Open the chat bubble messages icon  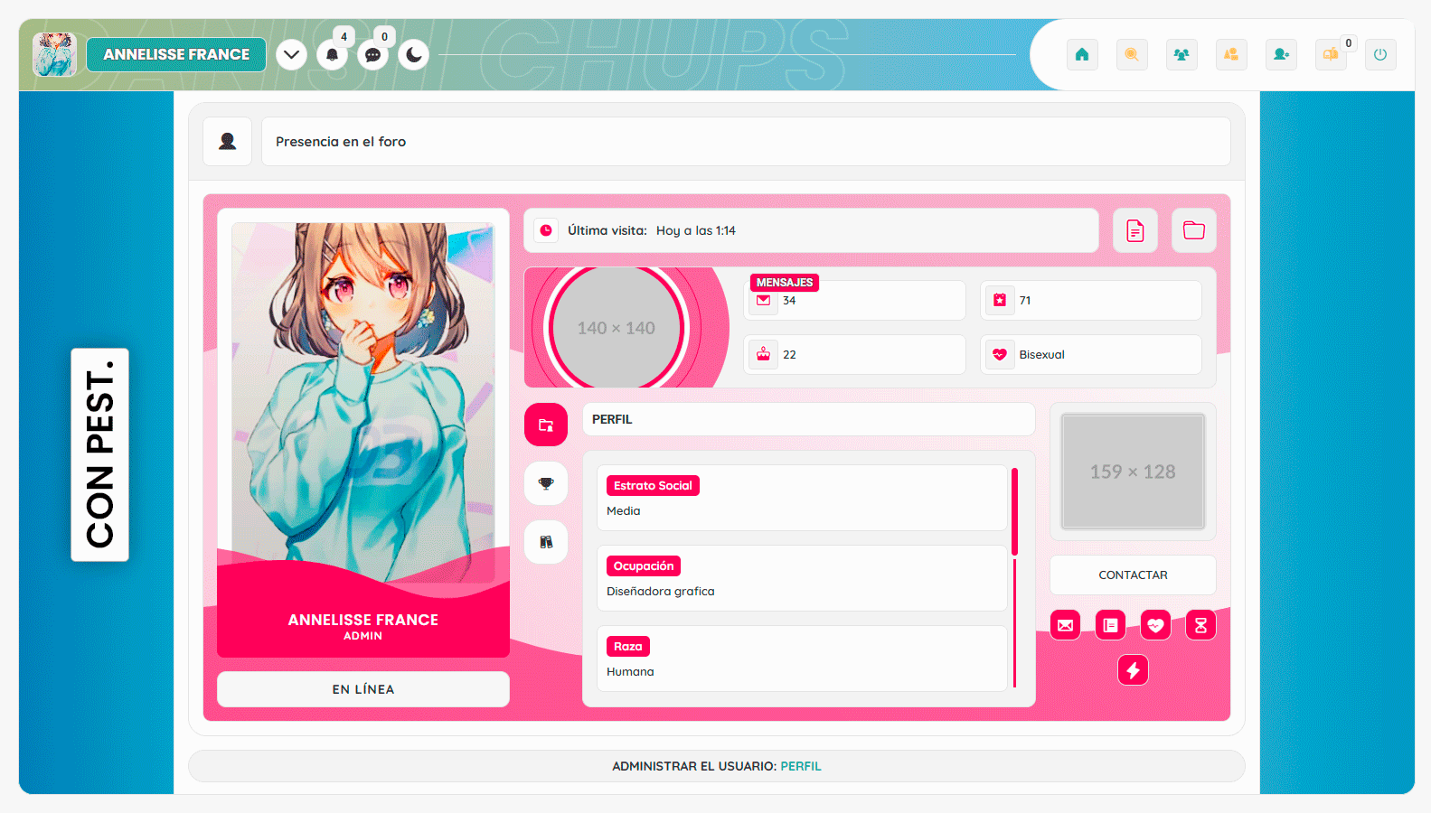372,55
